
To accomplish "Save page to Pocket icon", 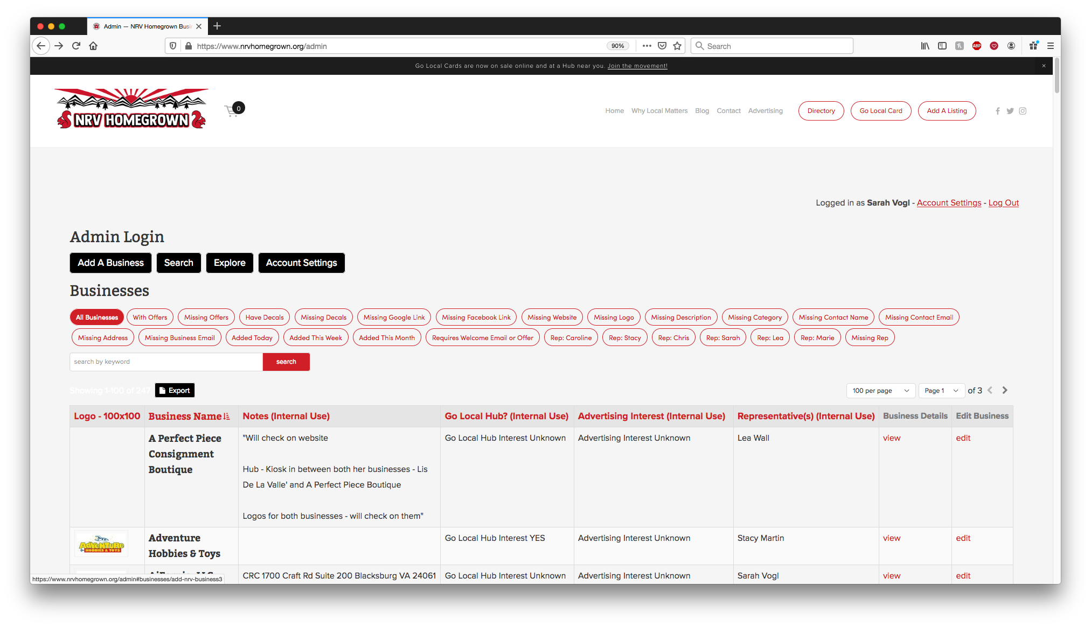I will pyautogui.click(x=662, y=46).
